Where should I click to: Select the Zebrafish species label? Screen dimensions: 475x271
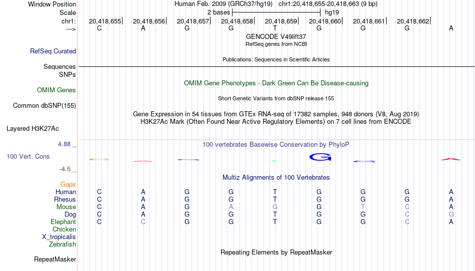[62, 244]
